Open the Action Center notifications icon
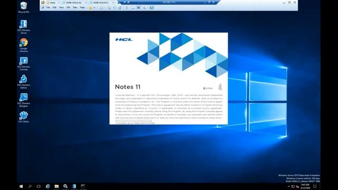 [315, 186]
